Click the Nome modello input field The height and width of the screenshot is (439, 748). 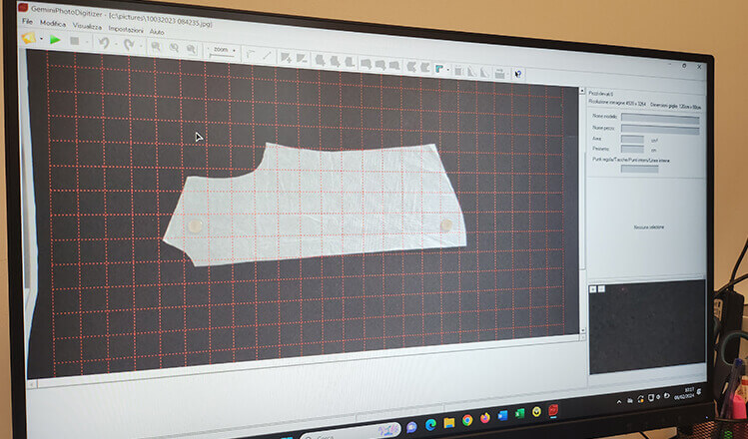click(659, 117)
